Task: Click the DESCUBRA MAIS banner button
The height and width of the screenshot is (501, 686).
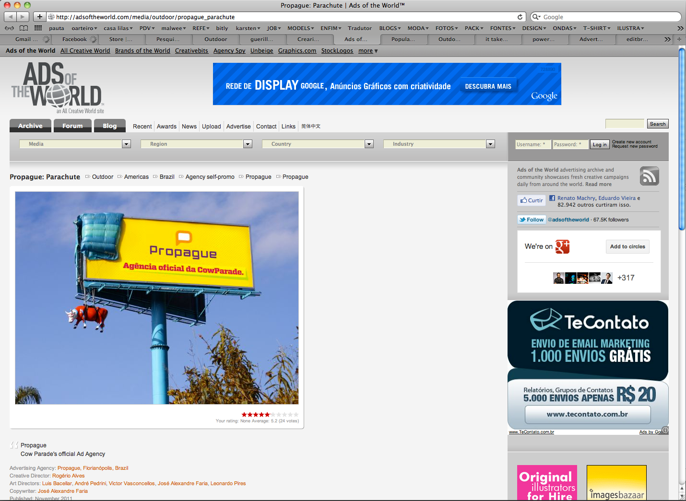Action: [488, 86]
